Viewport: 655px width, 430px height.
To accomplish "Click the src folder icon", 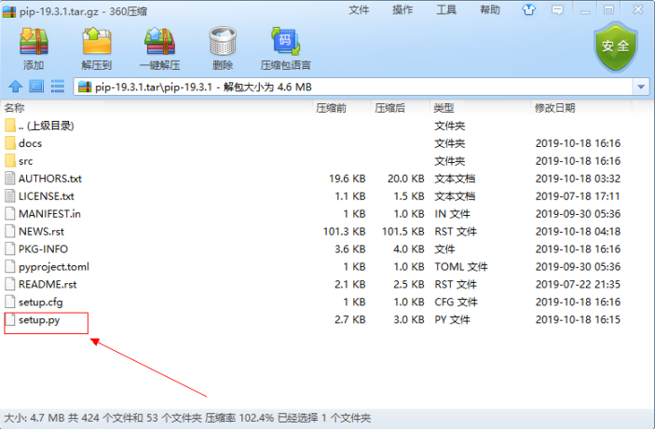I will 10,161.
